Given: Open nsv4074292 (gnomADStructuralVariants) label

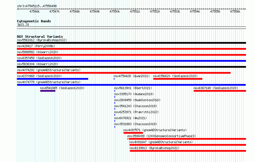Looking at the screenshot, I should [49, 70].
